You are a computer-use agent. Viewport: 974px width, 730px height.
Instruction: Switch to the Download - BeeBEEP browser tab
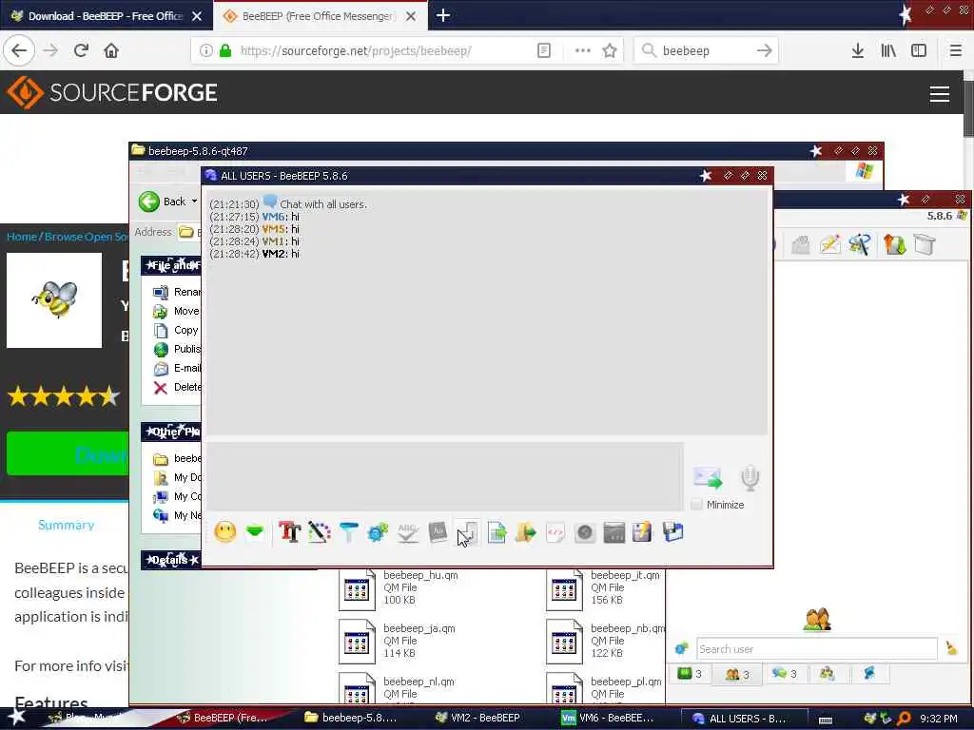[x=106, y=16]
